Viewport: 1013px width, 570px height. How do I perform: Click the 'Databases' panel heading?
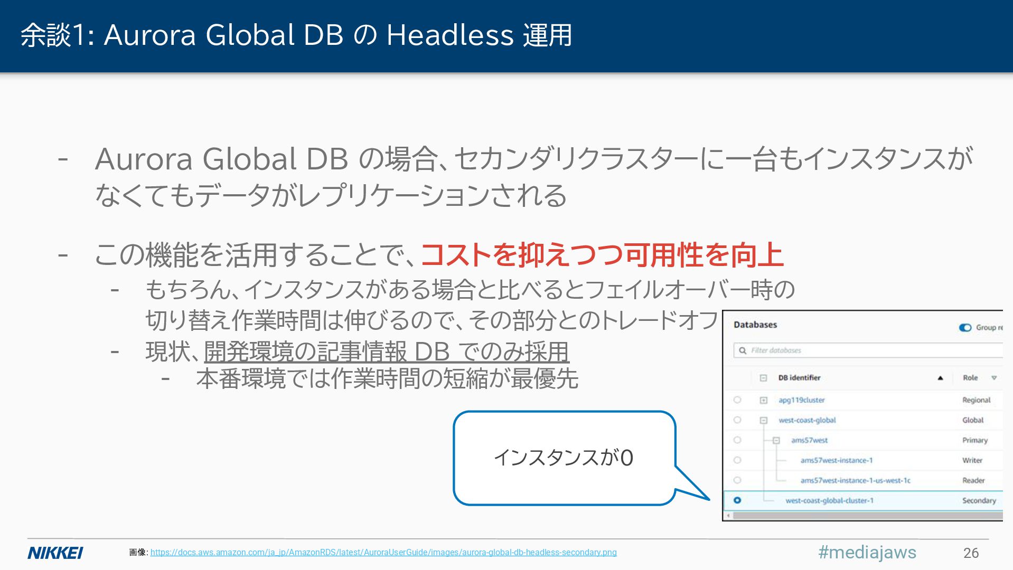[x=755, y=325]
